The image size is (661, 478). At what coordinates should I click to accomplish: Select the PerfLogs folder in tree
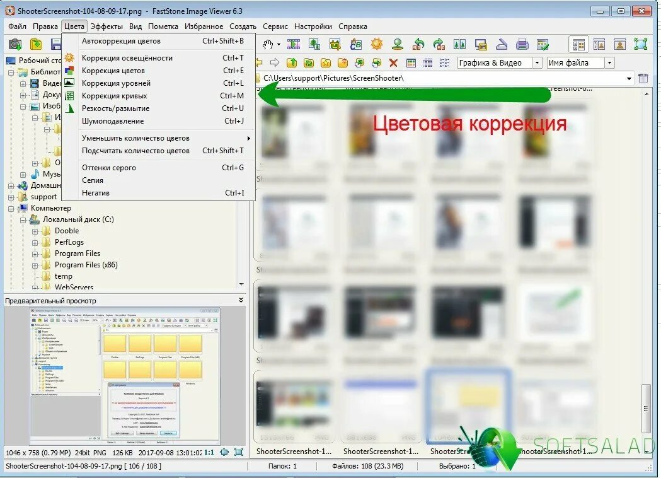[x=69, y=242]
